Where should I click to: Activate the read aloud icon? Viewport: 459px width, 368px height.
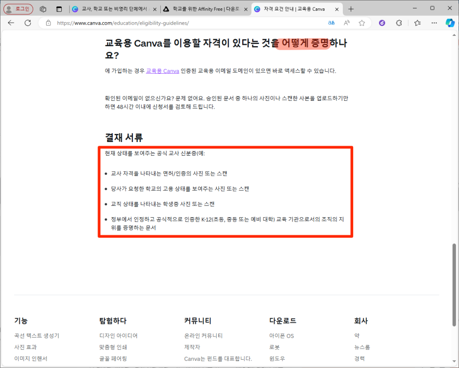347,23
